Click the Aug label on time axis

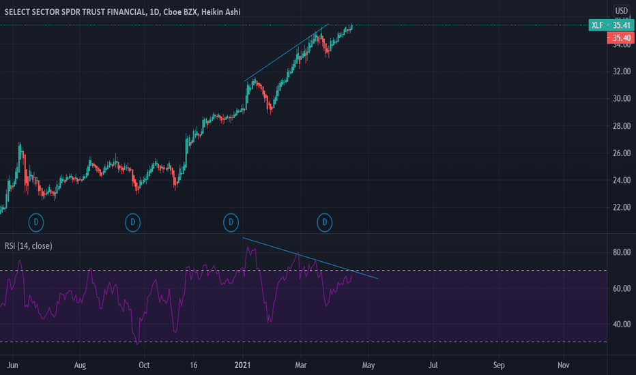click(x=80, y=365)
